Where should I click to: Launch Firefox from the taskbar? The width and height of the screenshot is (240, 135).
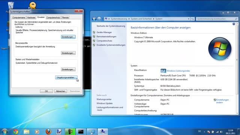(x=48, y=132)
